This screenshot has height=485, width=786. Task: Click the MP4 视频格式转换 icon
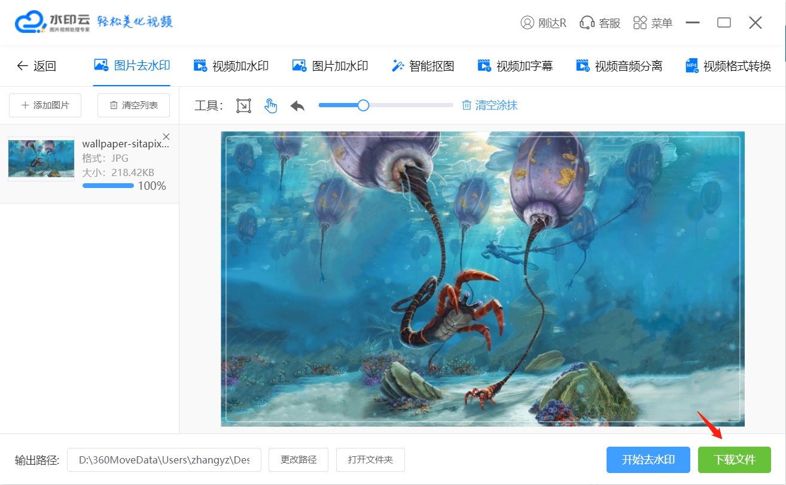[x=692, y=66]
